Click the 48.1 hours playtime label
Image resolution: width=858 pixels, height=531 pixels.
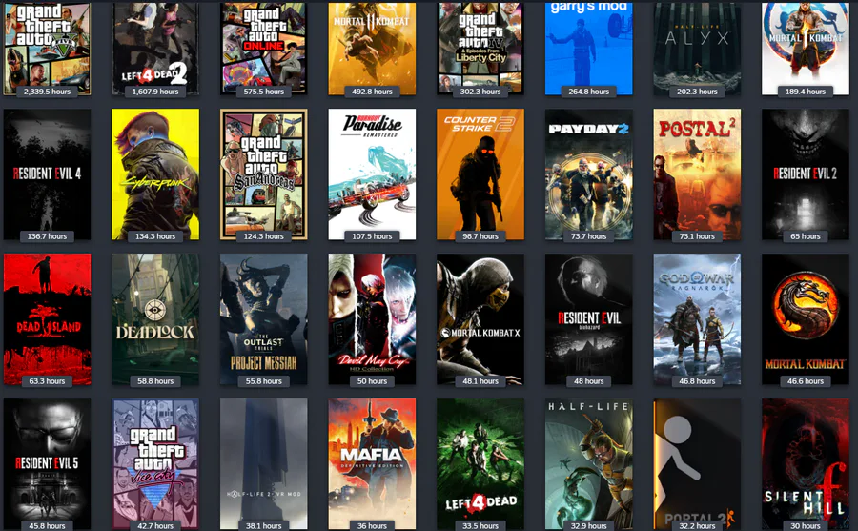(x=480, y=381)
